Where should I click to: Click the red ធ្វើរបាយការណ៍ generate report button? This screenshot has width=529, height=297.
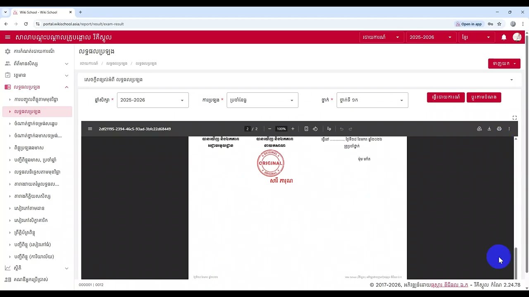(446, 97)
